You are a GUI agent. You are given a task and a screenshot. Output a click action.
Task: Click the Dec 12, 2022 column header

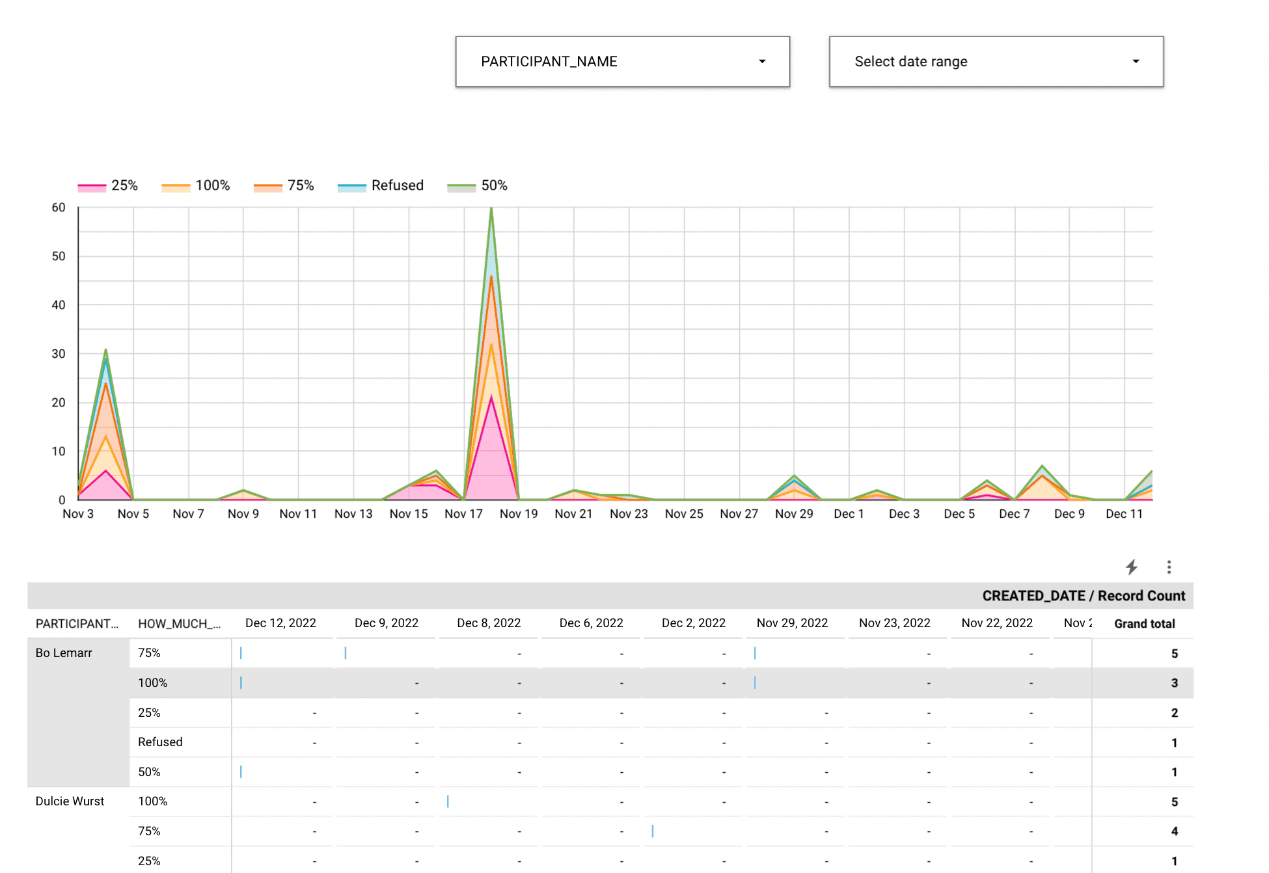pos(280,623)
